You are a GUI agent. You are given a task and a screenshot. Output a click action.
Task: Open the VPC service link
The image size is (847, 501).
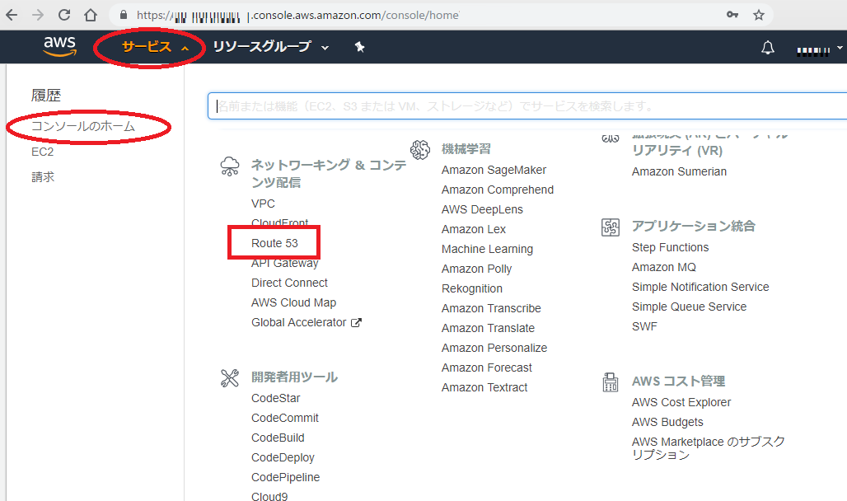pos(263,204)
